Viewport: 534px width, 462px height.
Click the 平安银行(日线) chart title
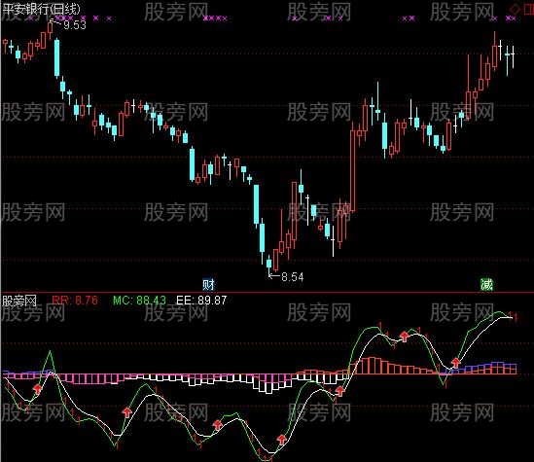41,9
